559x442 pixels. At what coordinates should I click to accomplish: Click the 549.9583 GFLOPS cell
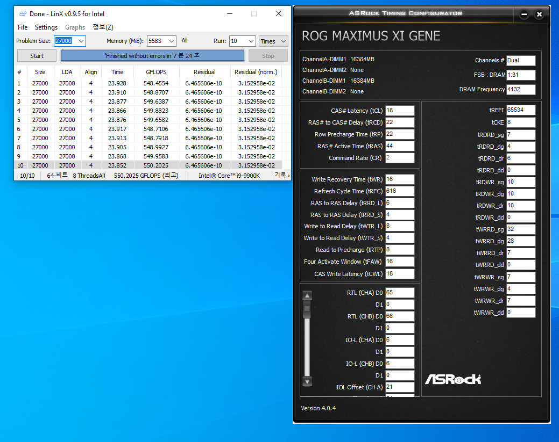[x=156, y=156]
